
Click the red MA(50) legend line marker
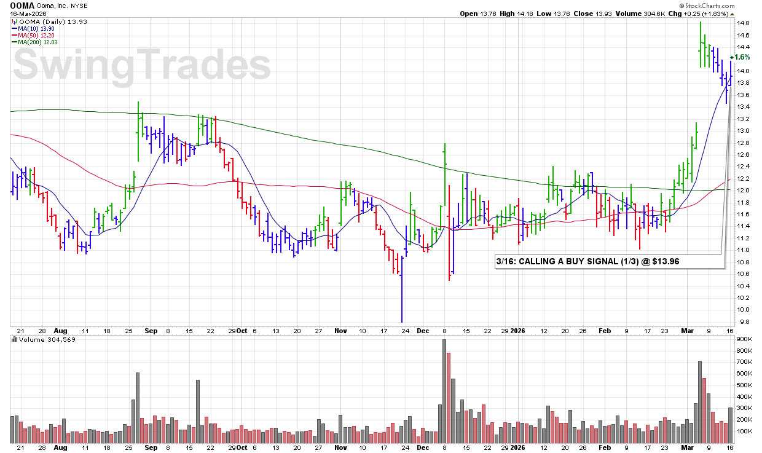click(14, 35)
